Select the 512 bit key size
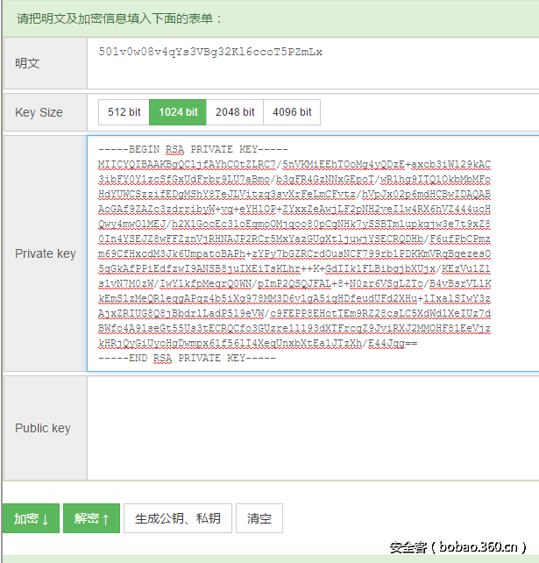The image size is (539, 563). click(x=124, y=112)
